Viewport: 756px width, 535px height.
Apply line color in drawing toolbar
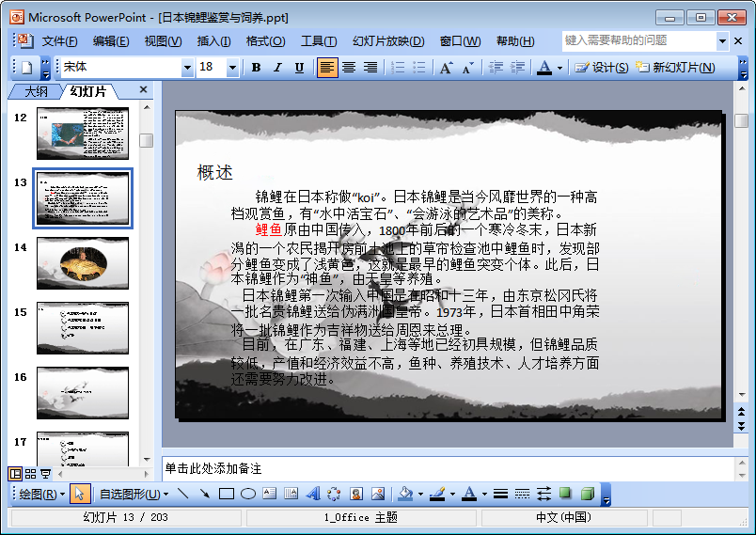click(x=437, y=494)
